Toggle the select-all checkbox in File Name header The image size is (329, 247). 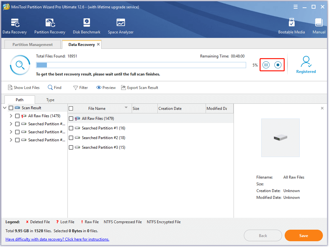pos(71,108)
